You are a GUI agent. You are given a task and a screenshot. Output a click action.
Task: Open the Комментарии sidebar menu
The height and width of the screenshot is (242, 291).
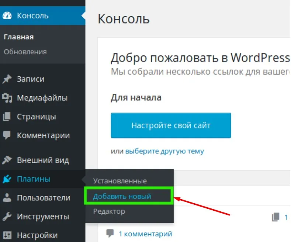coord(43,135)
